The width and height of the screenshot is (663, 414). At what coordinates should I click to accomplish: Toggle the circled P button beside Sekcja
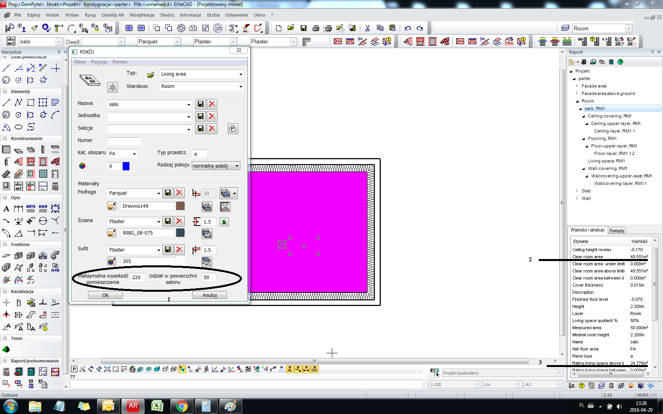(x=233, y=129)
